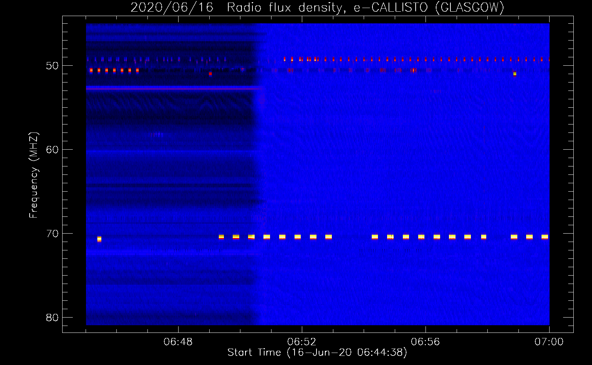Click the 50 MHz frequency tick label
This screenshot has width=592, height=365.
coord(52,66)
